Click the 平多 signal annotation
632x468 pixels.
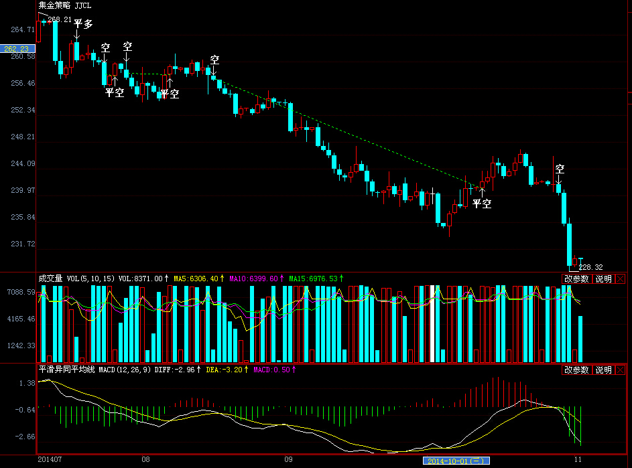pyautogui.click(x=83, y=23)
